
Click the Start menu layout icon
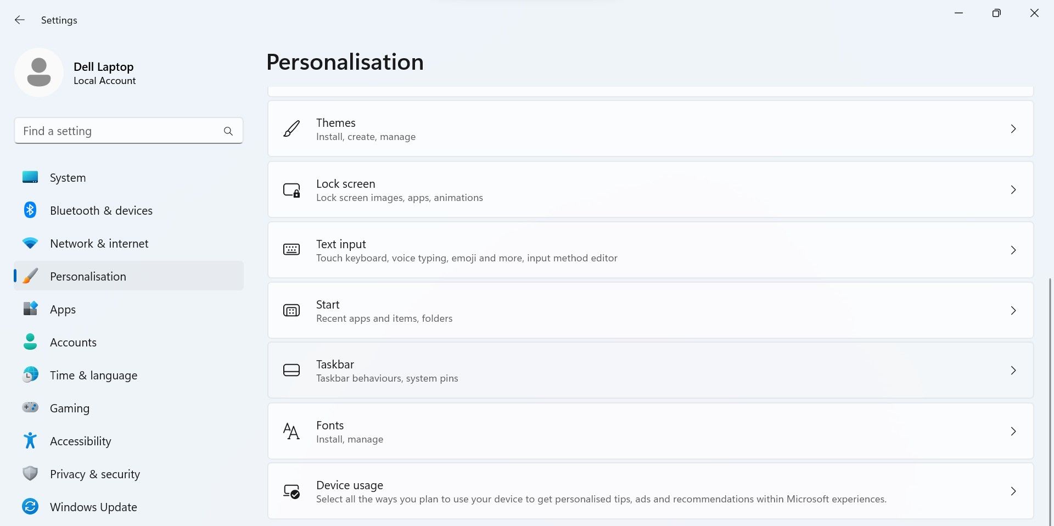[291, 311]
